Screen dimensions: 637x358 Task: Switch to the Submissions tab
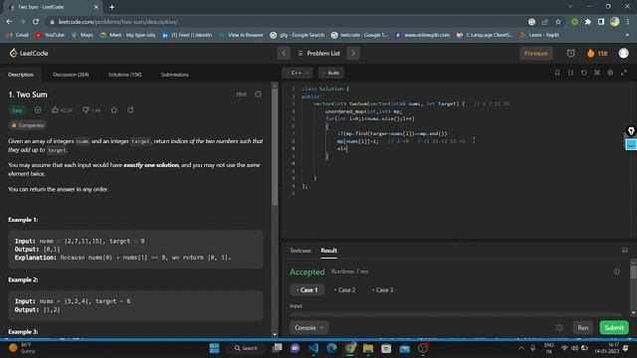(175, 75)
